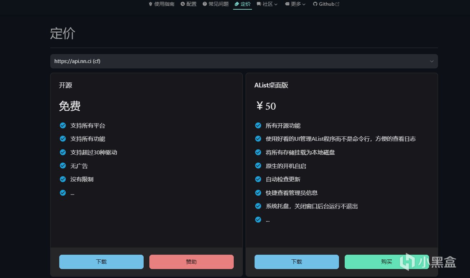Viewport: 470px width, 278px height.
Task: Click the lightbulb icon beside 使用指南
Action: point(150,4)
